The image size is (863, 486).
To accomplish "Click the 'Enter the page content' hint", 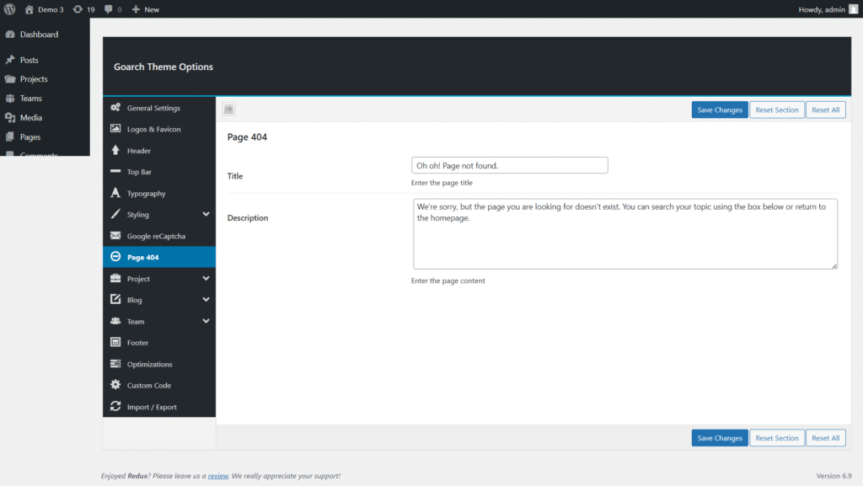I will click(x=448, y=280).
